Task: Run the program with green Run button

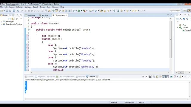Action: (79, 11)
